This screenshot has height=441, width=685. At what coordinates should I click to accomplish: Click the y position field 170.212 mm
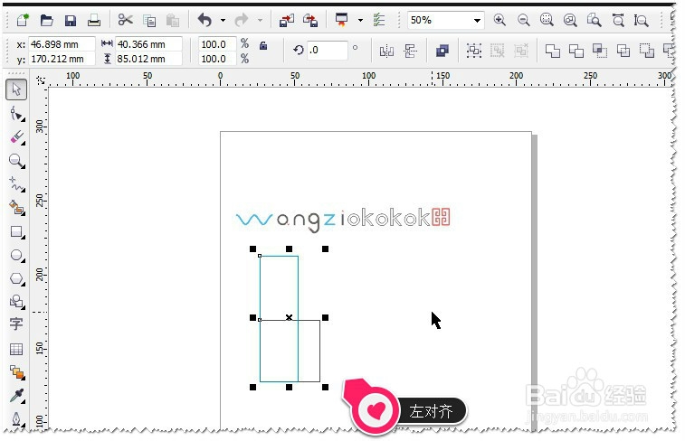pos(62,59)
